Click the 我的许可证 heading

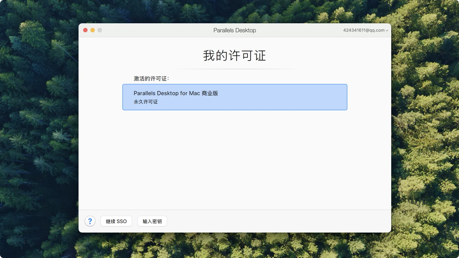tap(235, 56)
